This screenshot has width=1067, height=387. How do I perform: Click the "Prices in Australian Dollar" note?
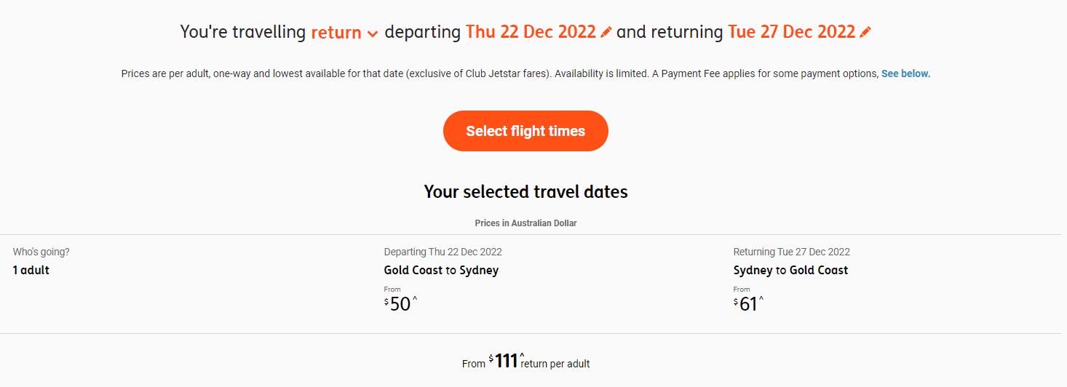coord(525,223)
